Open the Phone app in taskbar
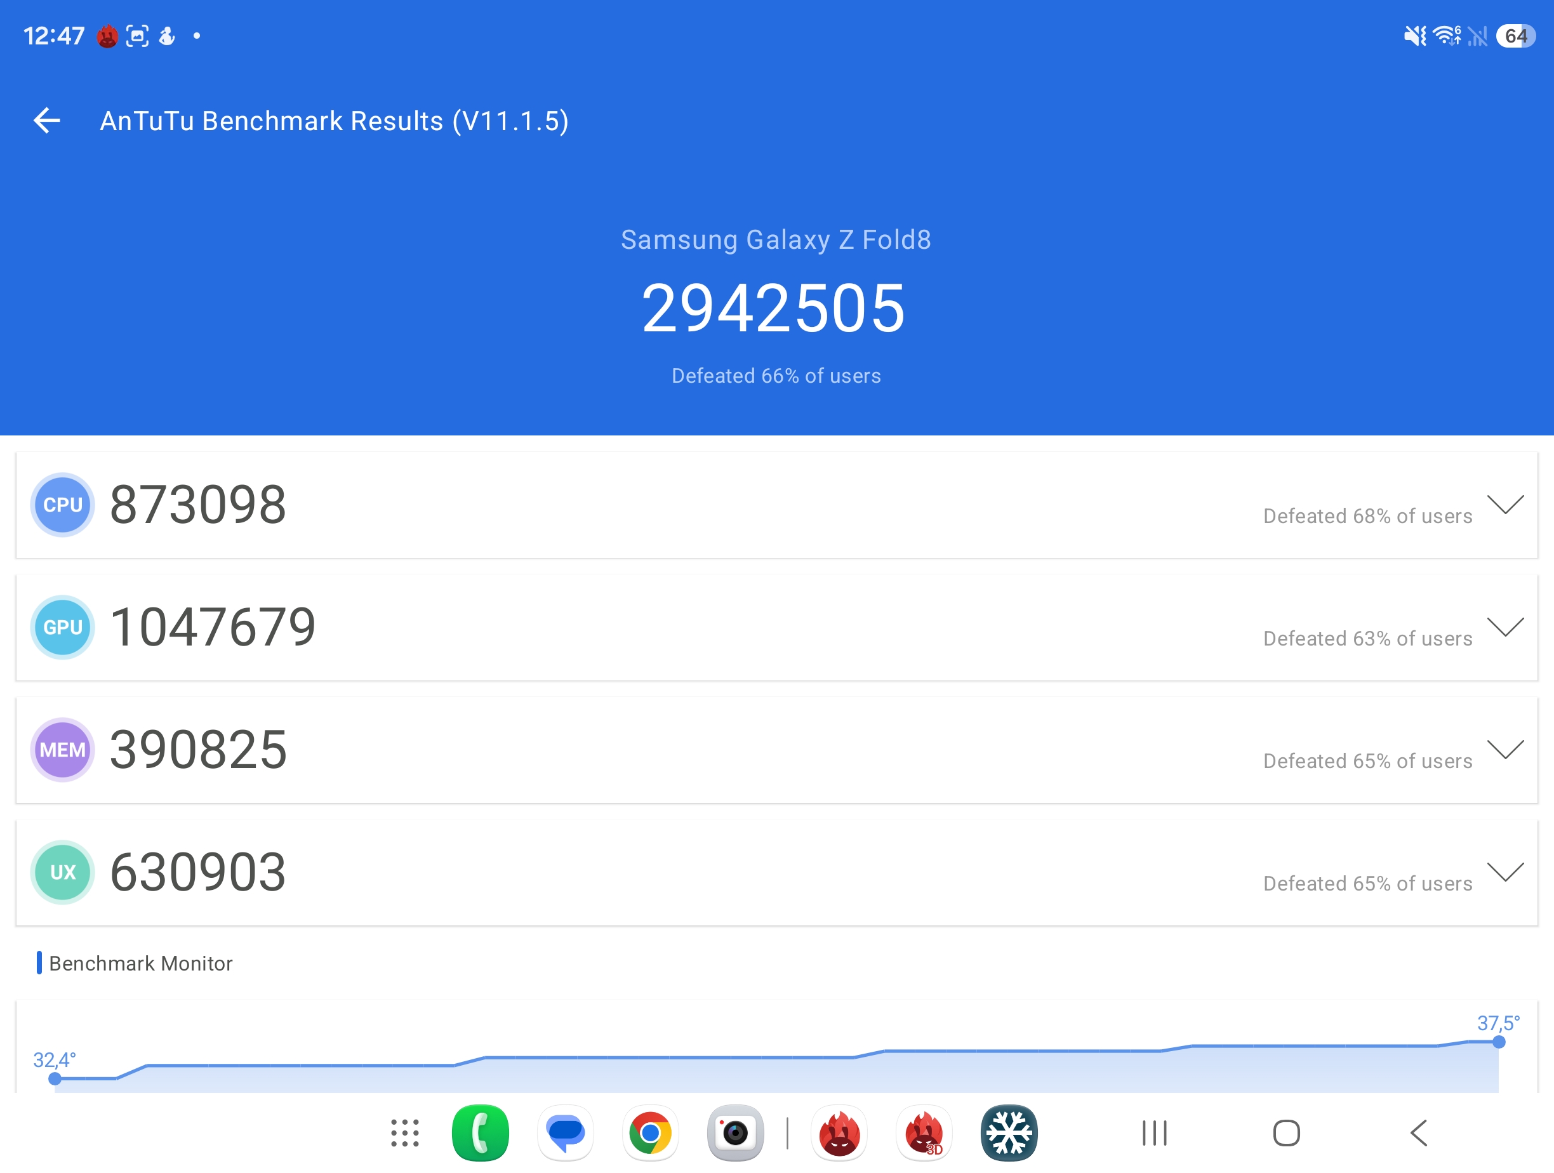This screenshot has height=1173, width=1554. [481, 1132]
